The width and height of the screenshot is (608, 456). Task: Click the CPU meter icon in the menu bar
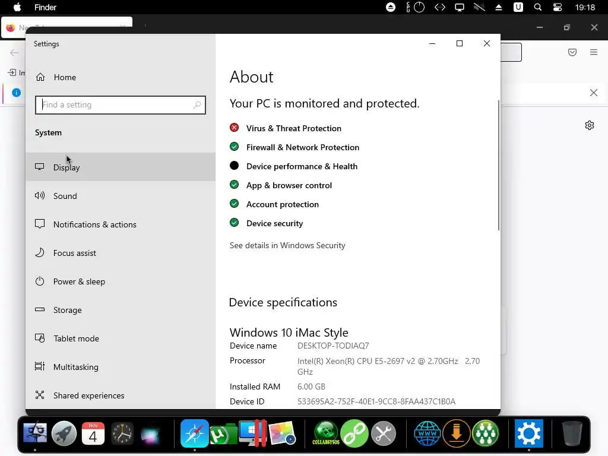point(415,7)
